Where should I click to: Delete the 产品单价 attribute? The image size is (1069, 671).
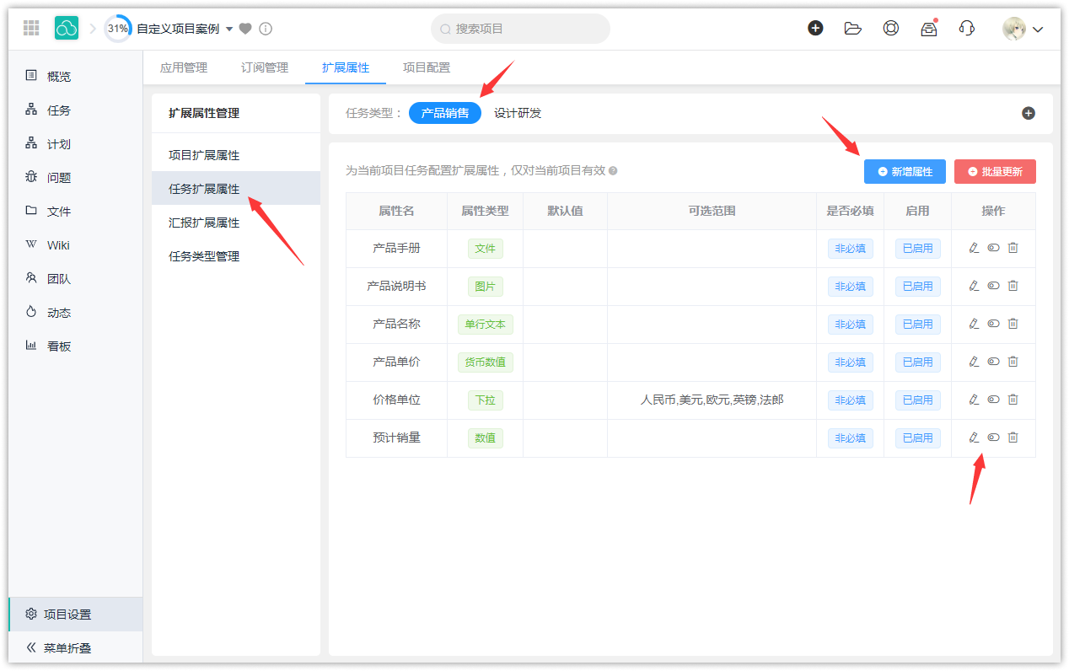(1013, 362)
